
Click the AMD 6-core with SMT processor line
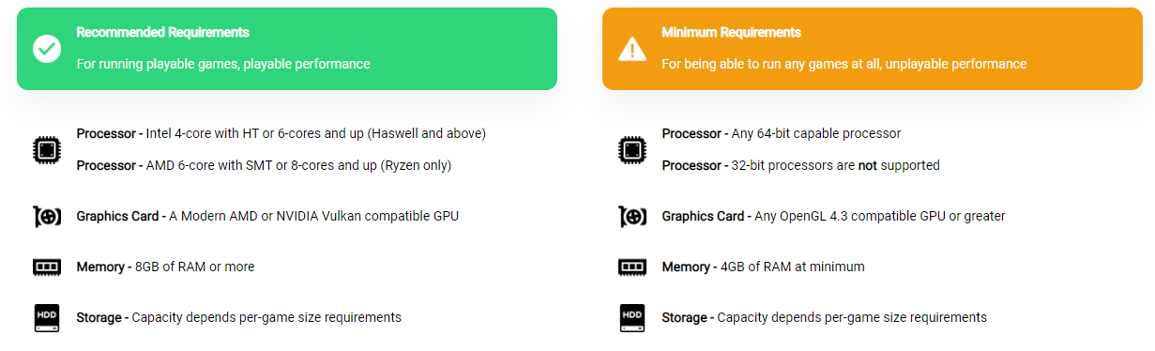264,165
